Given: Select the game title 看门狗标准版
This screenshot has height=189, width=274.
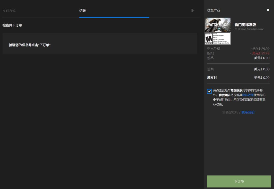Looking at the screenshot, I should 245,24.
